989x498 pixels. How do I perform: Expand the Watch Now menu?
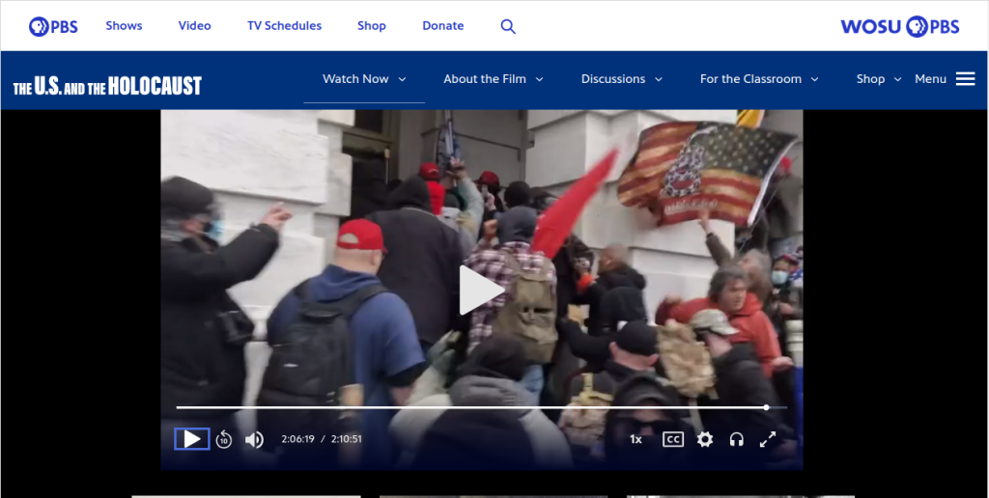click(364, 79)
